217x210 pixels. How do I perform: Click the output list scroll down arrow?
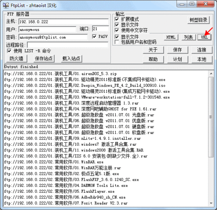coord(211,203)
